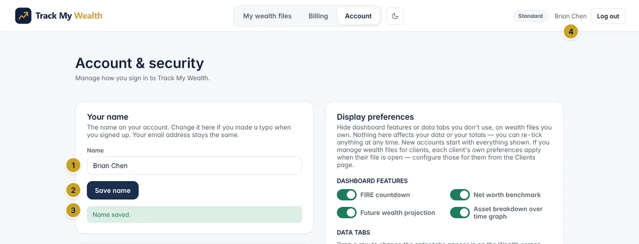The width and height of the screenshot is (639, 244).
Task: Click the Name input field
Action: pyautogui.click(x=194, y=166)
